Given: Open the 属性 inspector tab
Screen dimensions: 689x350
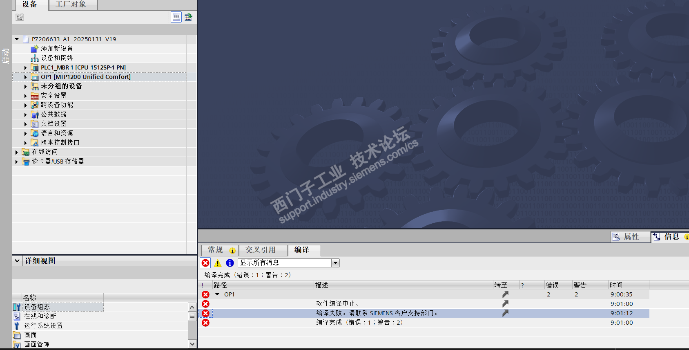Looking at the screenshot, I should coord(631,237).
